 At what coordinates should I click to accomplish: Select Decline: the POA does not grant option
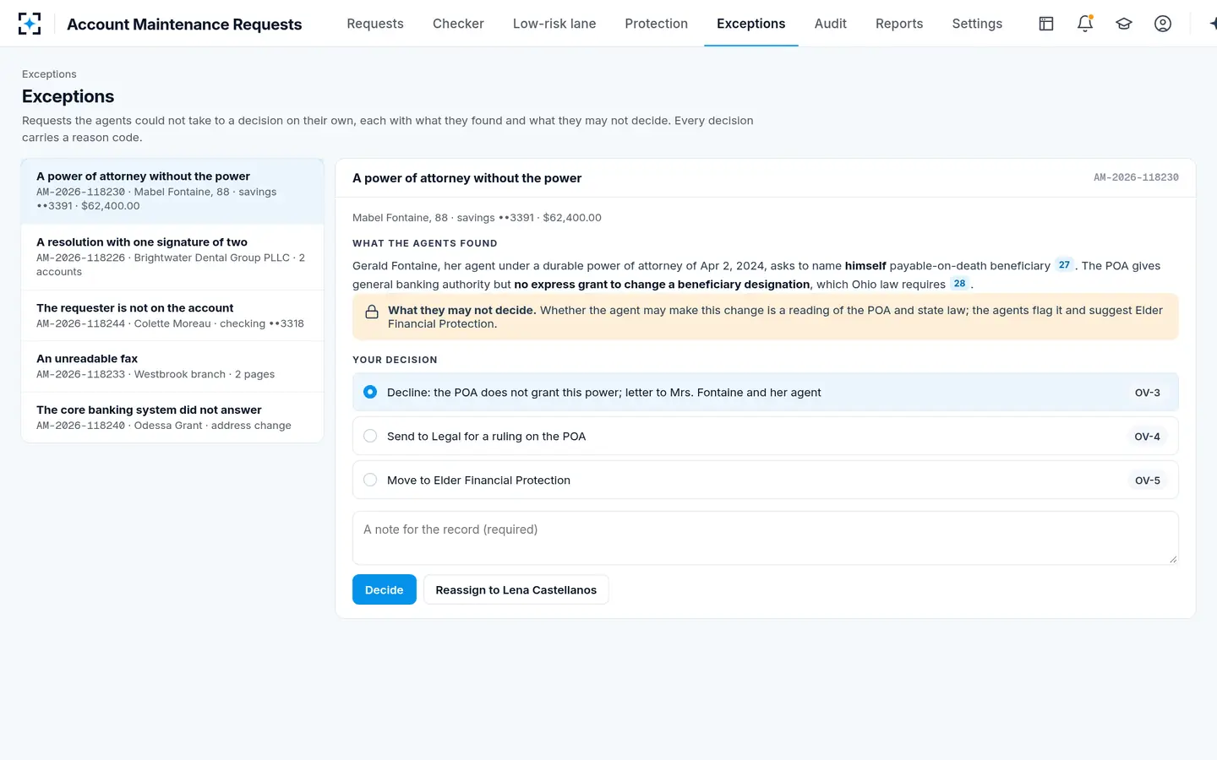pos(765,393)
